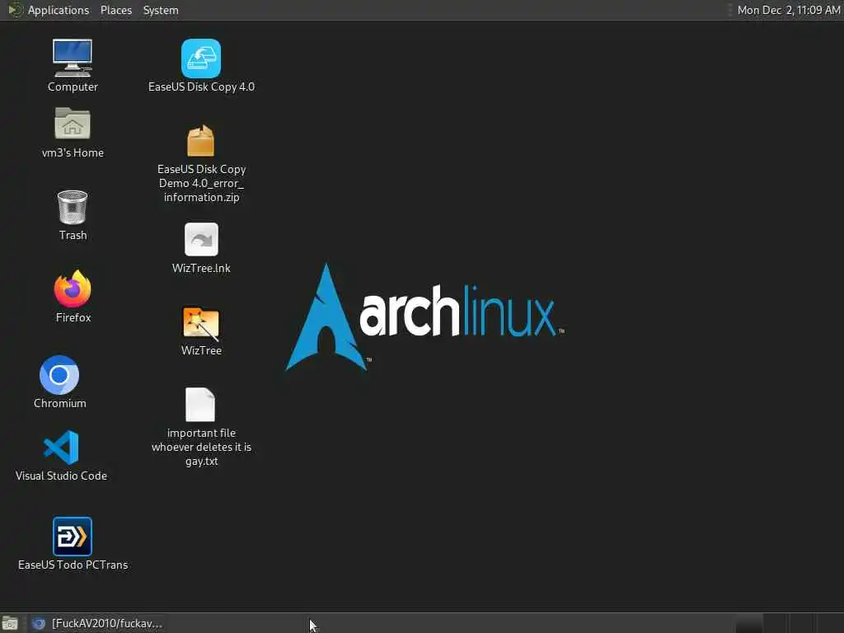Viewport: 844px width, 633px height.
Task: Select the Visual Studio Code icon
Action: click(x=61, y=447)
